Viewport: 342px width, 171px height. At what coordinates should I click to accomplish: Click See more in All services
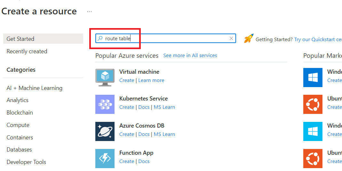[190, 56]
